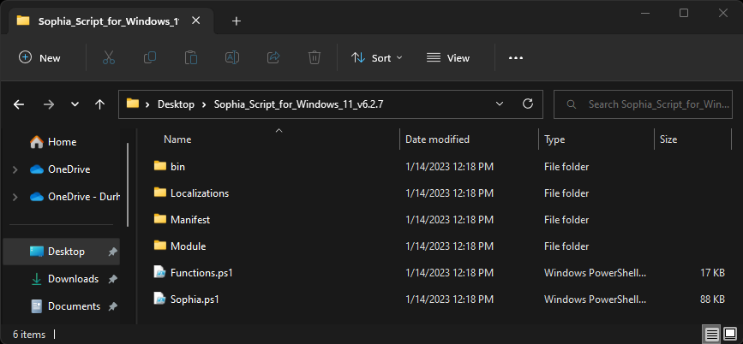Open Recent locations dropdown arrow
Viewport: 743px width, 344px height.
75,104
